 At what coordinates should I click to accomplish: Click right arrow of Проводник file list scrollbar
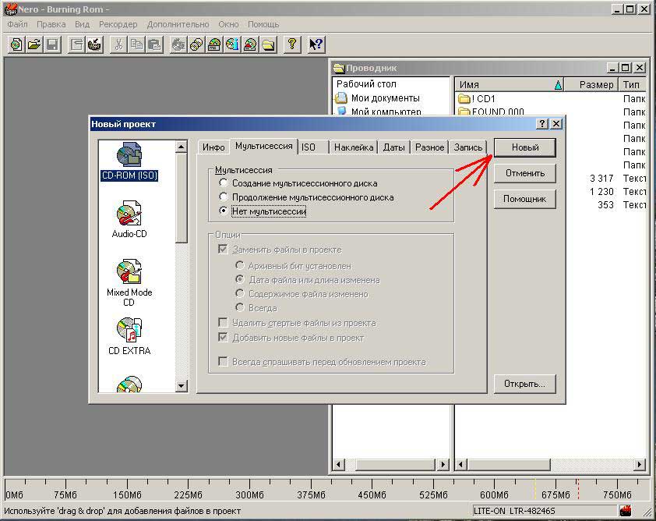640,464
